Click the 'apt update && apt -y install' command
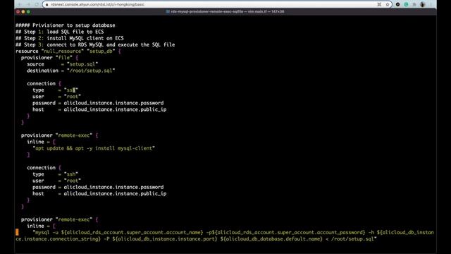Screen dimensions: 451x254 pyautogui.click(x=94, y=148)
